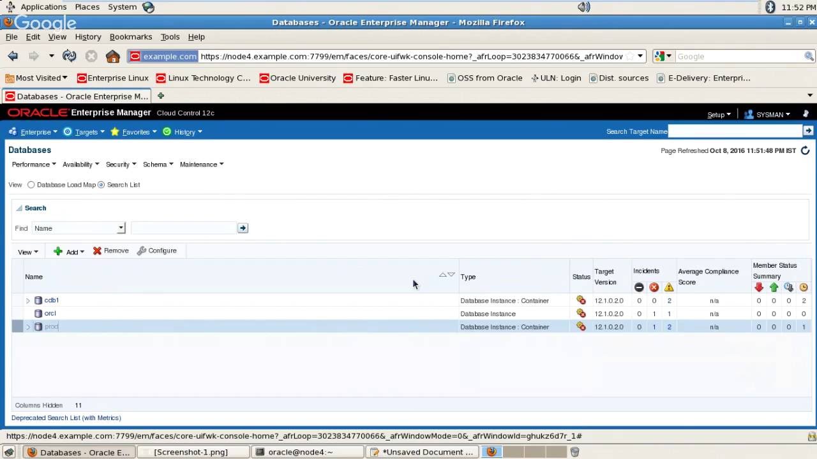The height and width of the screenshot is (459, 817).
Task: Click the member status down red arrow icon
Action: click(758, 288)
